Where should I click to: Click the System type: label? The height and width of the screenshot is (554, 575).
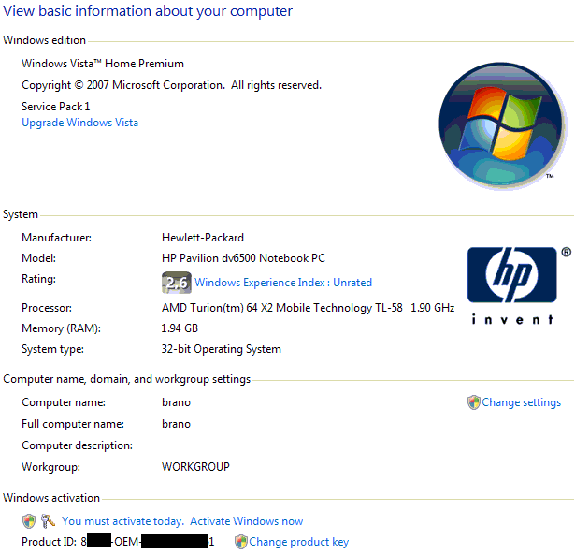pyautogui.click(x=52, y=349)
